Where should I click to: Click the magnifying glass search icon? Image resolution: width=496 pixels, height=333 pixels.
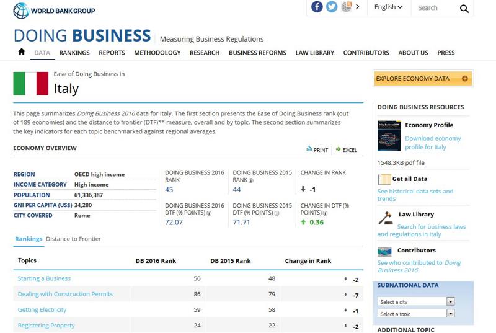point(464,8)
